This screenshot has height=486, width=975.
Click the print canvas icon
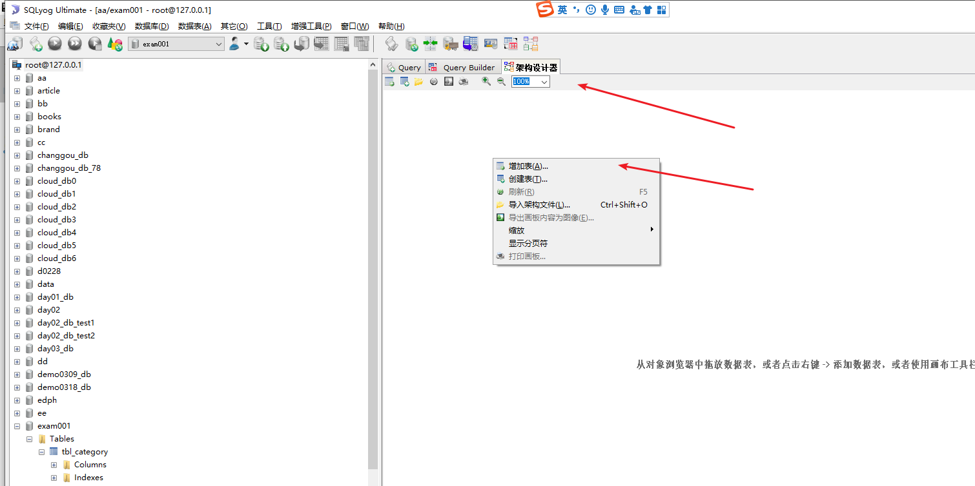(x=464, y=81)
